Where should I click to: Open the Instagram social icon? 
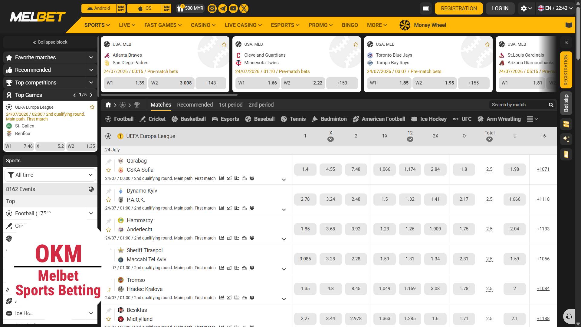(212, 8)
